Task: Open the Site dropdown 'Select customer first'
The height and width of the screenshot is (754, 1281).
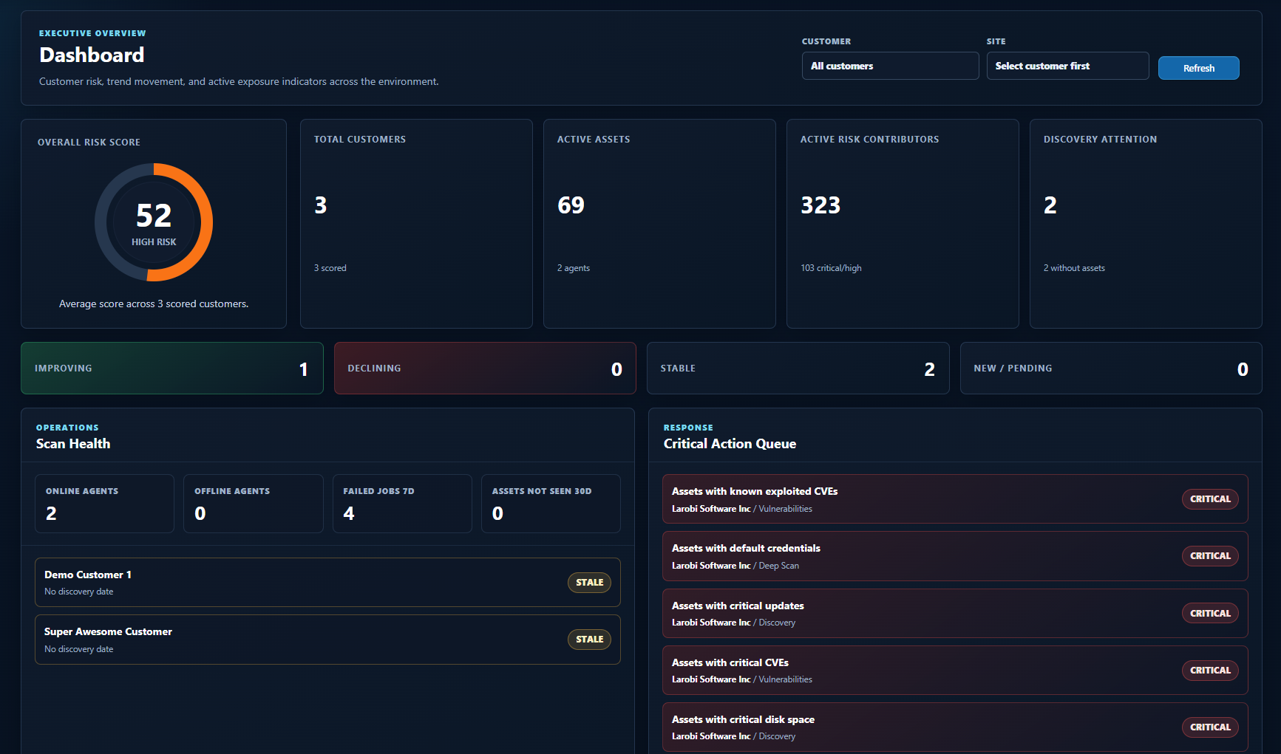Action: pyautogui.click(x=1067, y=66)
